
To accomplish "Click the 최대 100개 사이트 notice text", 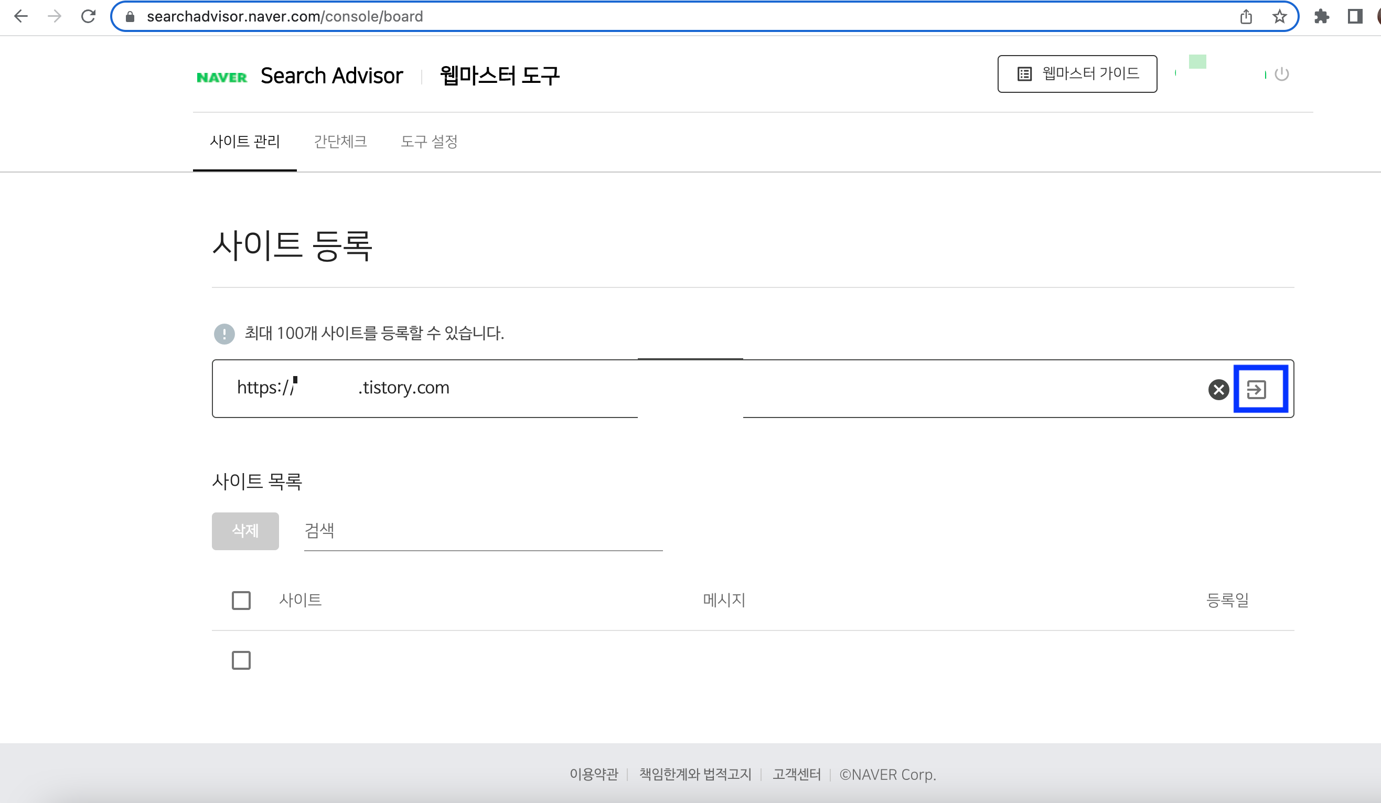I will [374, 333].
